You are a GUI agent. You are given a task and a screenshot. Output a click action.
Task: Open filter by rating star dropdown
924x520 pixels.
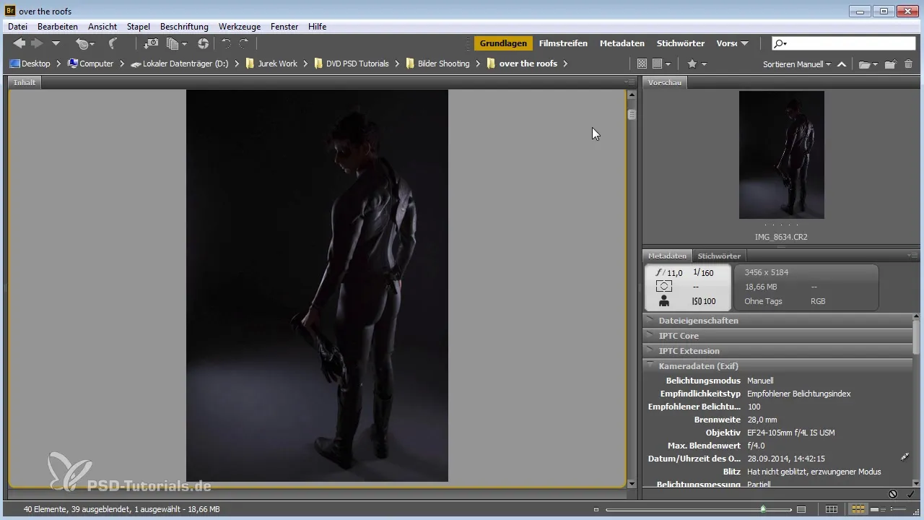(697, 64)
